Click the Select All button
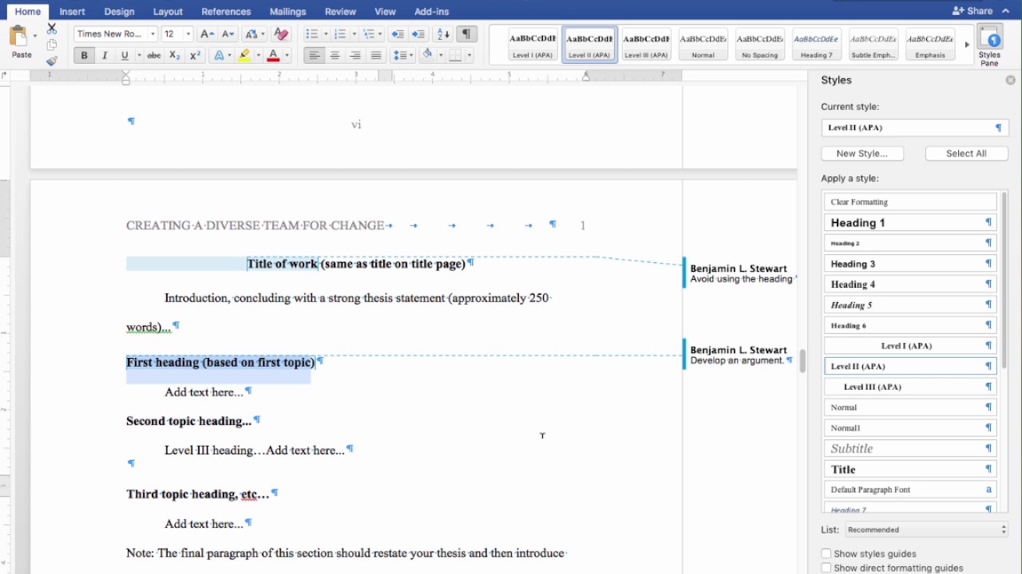The width and height of the screenshot is (1022, 574). coord(966,153)
